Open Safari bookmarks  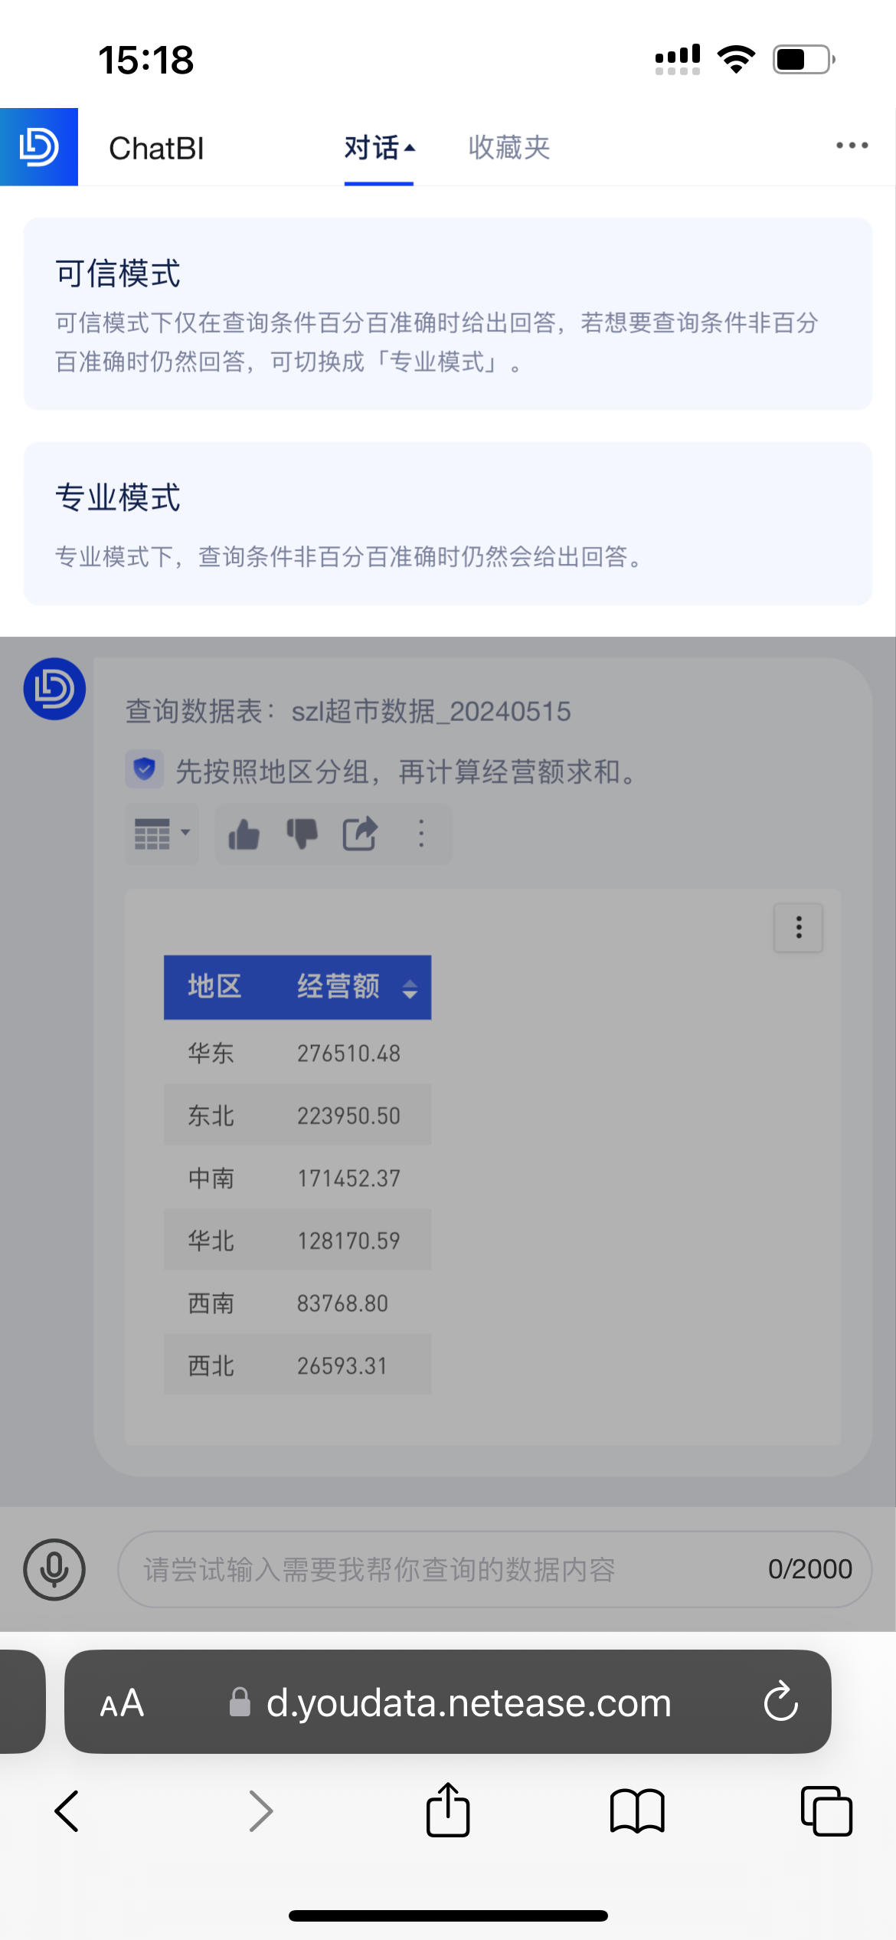[x=636, y=1811]
